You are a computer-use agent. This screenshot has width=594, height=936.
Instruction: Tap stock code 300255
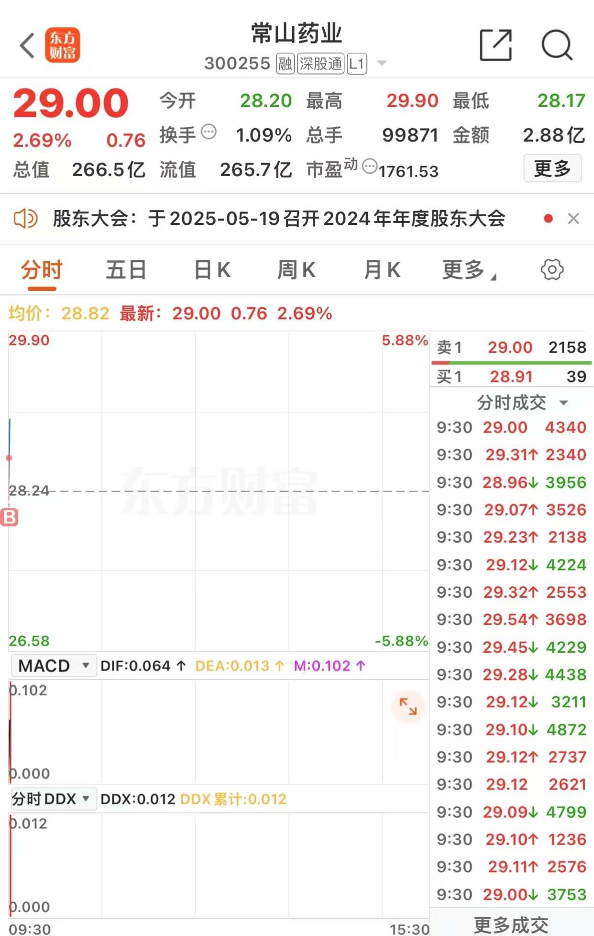coord(237,64)
